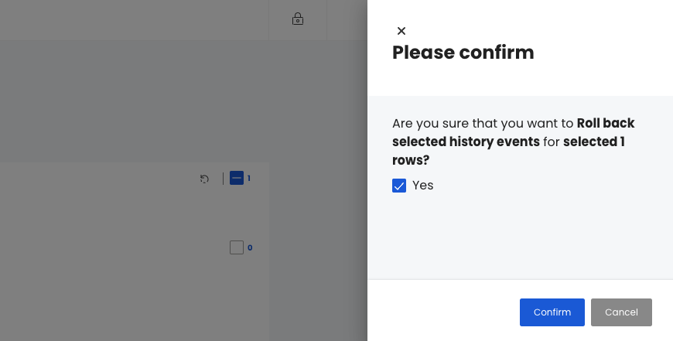The image size is (673, 341).
Task: Uncheck the Yes confirmation checkbox
Action: click(399, 186)
